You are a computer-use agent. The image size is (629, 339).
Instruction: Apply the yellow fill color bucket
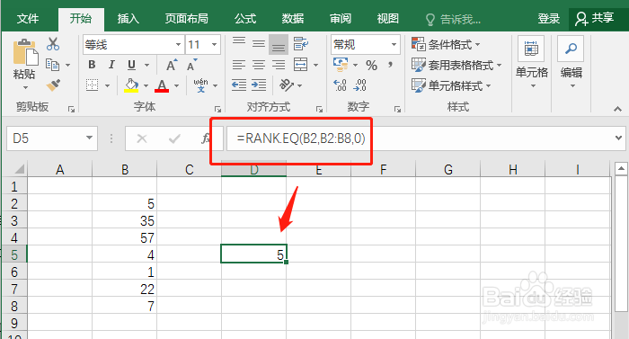tap(131, 85)
